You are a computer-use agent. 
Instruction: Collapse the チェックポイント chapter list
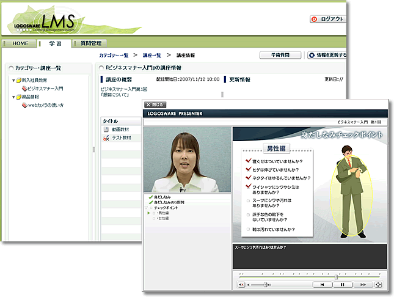pyautogui.click(x=147, y=208)
